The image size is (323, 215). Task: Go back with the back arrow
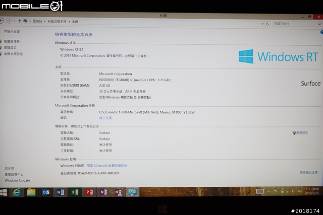[x=1, y=21]
